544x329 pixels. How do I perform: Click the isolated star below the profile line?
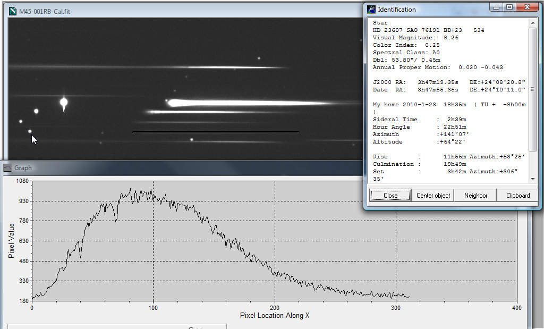pos(192,140)
